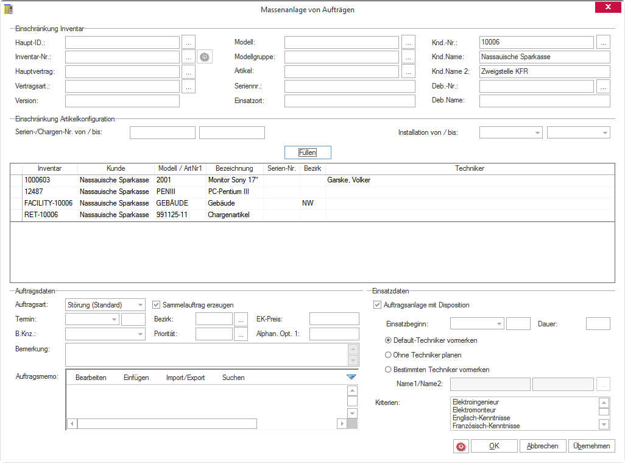Confirm with the OK button
This screenshot has width=625, height=463.
494,447
